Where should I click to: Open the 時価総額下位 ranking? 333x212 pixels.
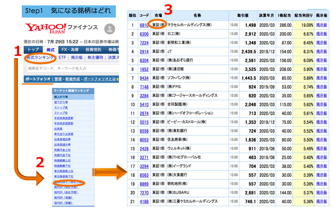[62, 166]
